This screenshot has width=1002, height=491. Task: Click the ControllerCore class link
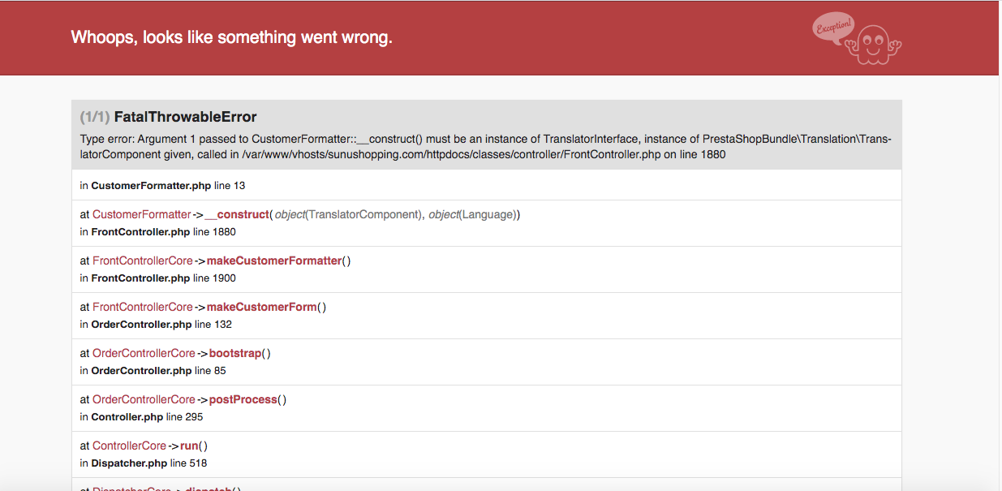coord(129,446)
